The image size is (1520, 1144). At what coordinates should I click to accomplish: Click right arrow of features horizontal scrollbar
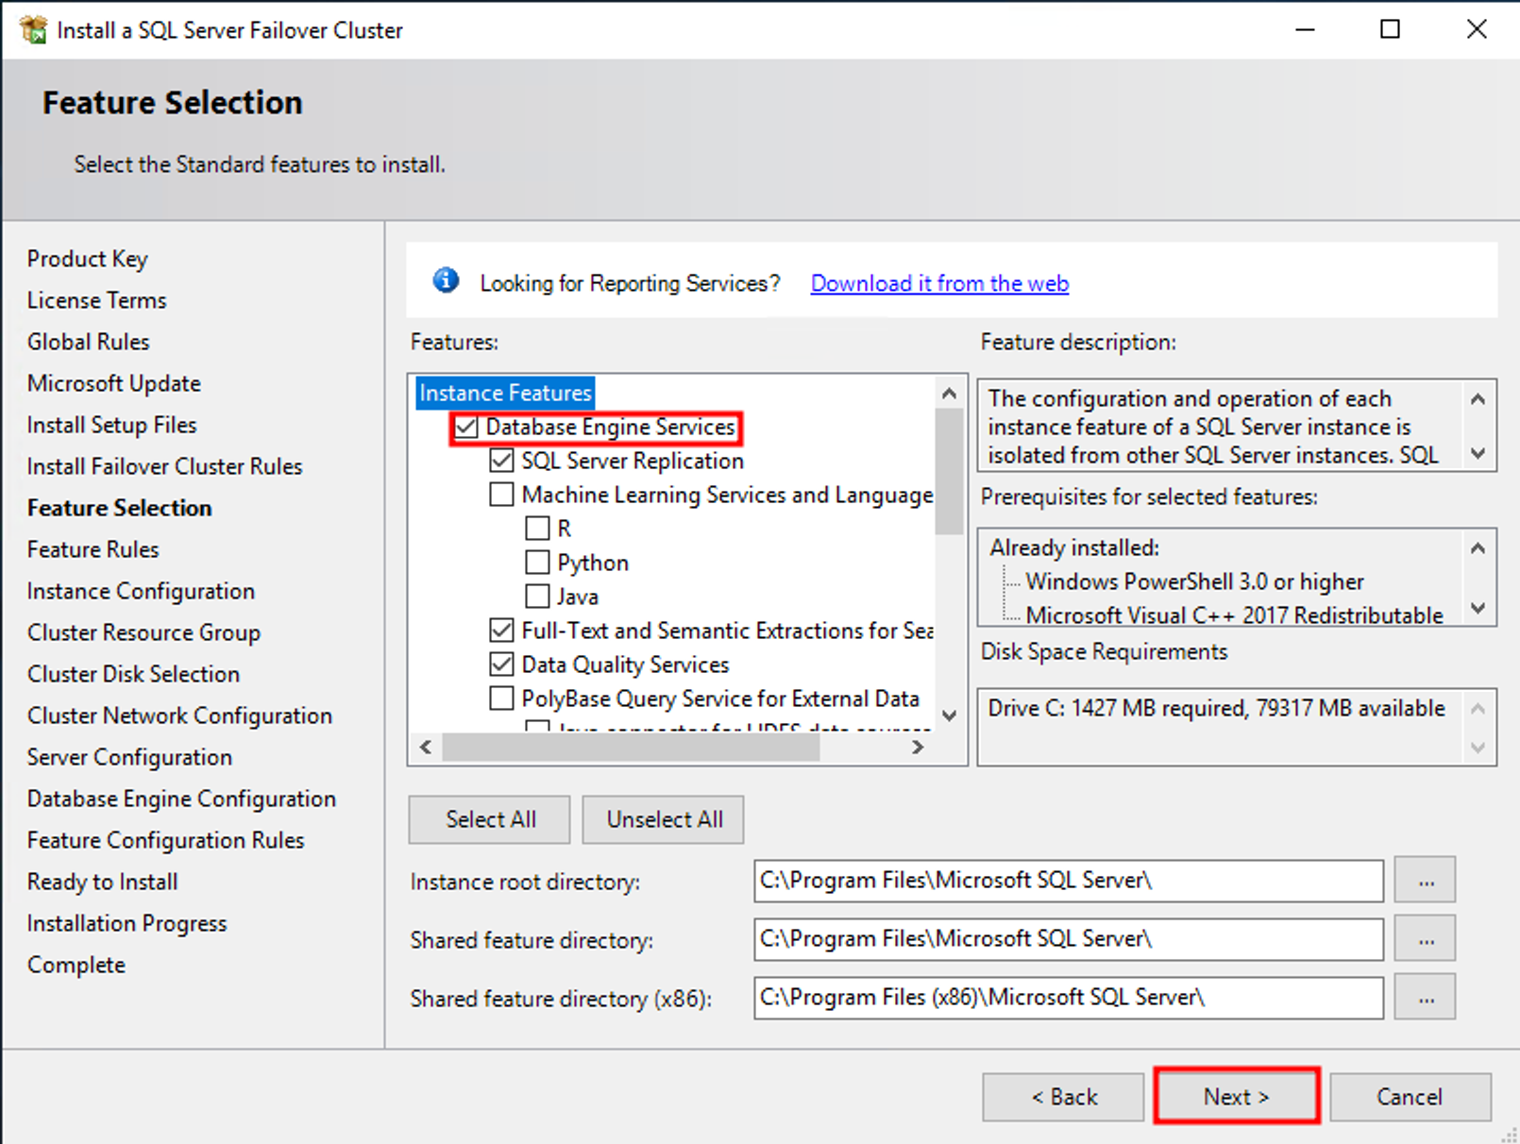pyautogui.click(x=918, y=748)
